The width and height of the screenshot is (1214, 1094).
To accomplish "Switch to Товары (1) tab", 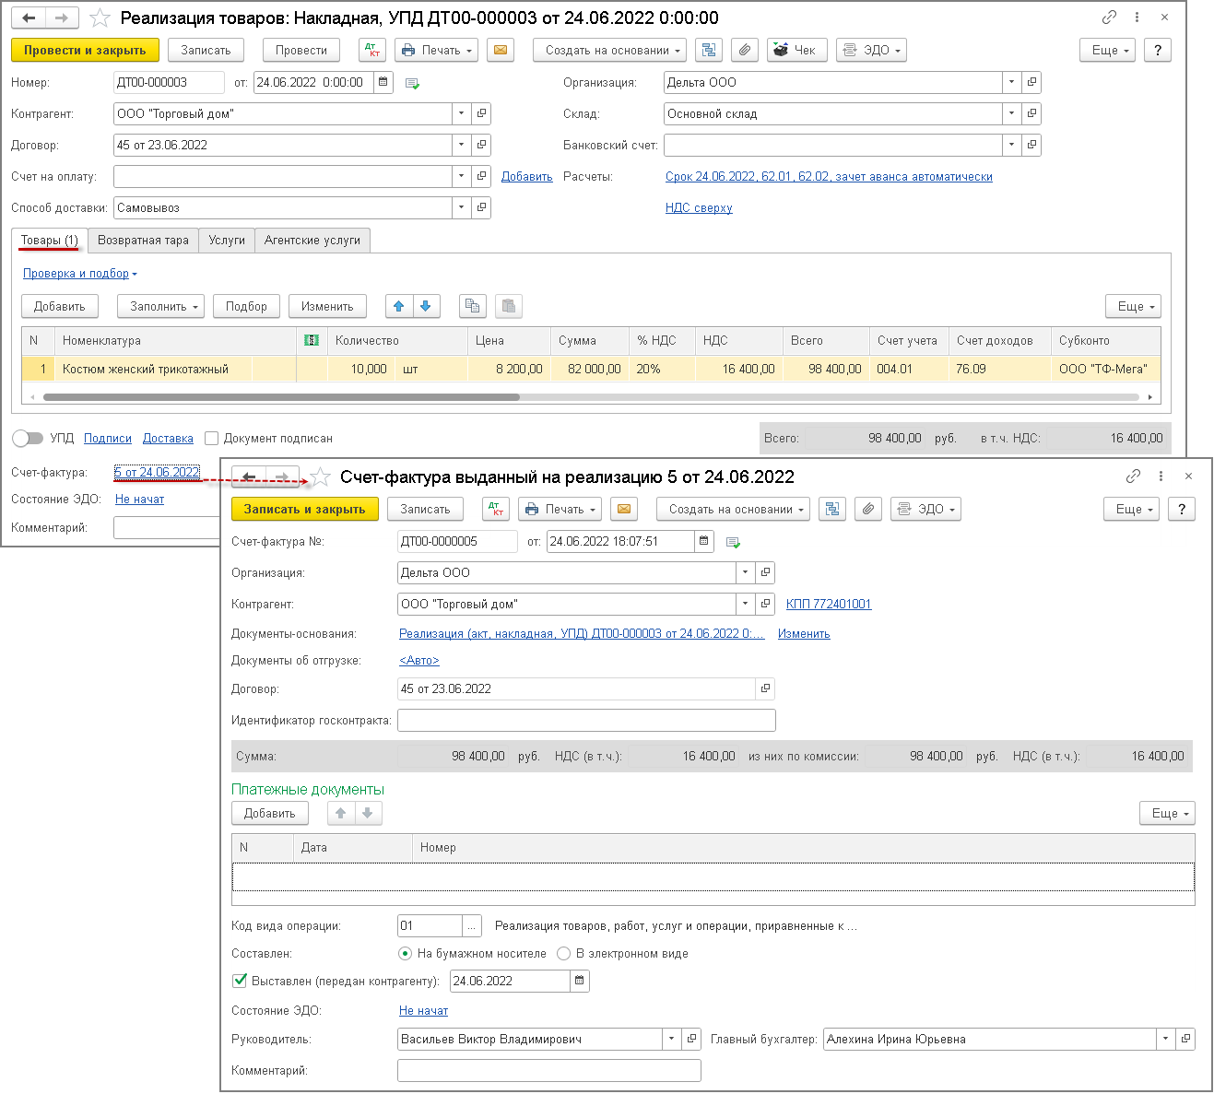I will (x=50, y=241).
